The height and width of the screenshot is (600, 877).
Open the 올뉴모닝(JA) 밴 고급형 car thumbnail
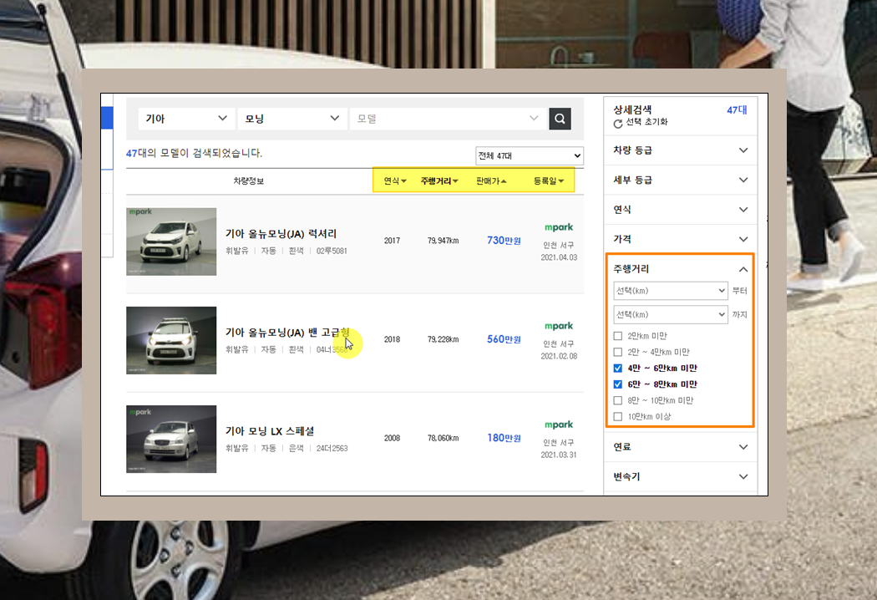click(171, 340)
